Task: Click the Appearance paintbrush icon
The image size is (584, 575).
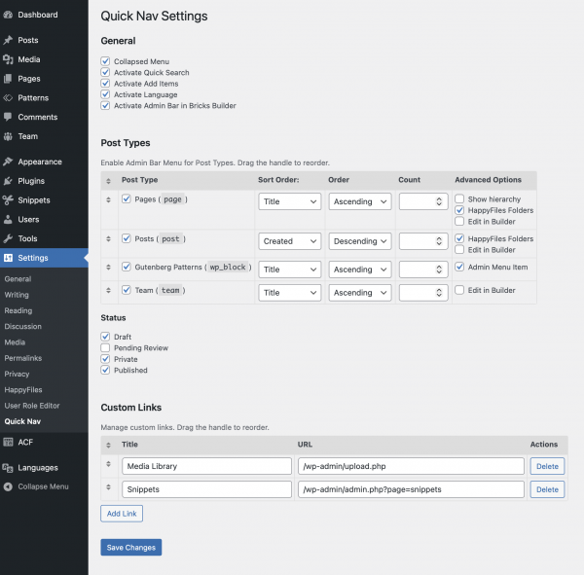Action: click(9, 162)
